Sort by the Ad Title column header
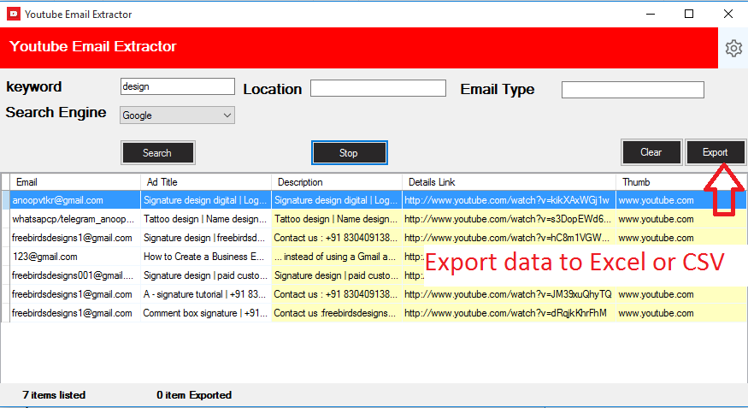Image resolution: width=748 pixels, height=408 pixels. (206, 182)
